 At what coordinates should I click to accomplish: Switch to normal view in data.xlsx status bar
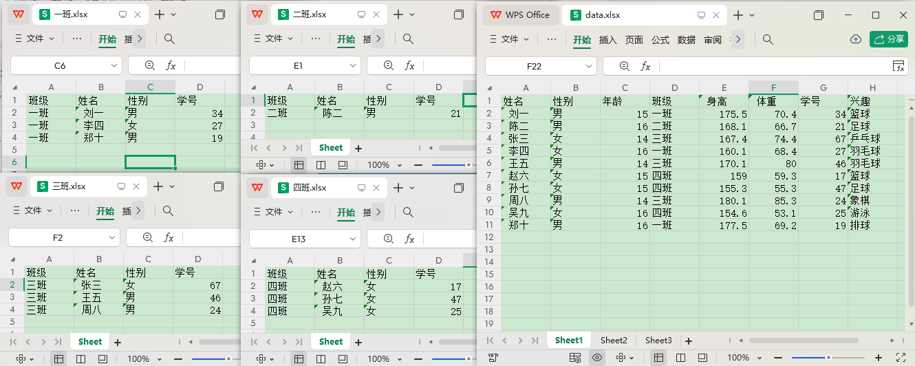click(659, 358)
